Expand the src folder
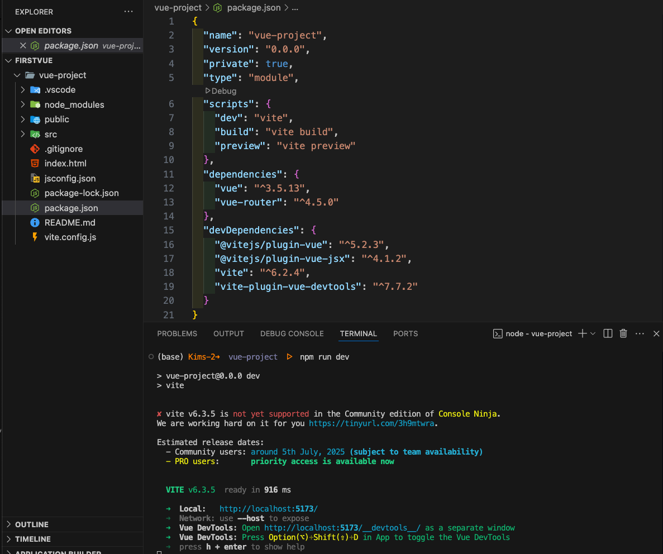This screenshot has height=554, width=663. point(23,134)
